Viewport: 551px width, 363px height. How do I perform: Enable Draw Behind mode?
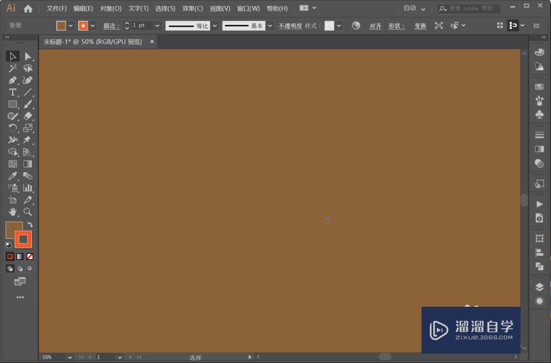[x=20, y=268]
